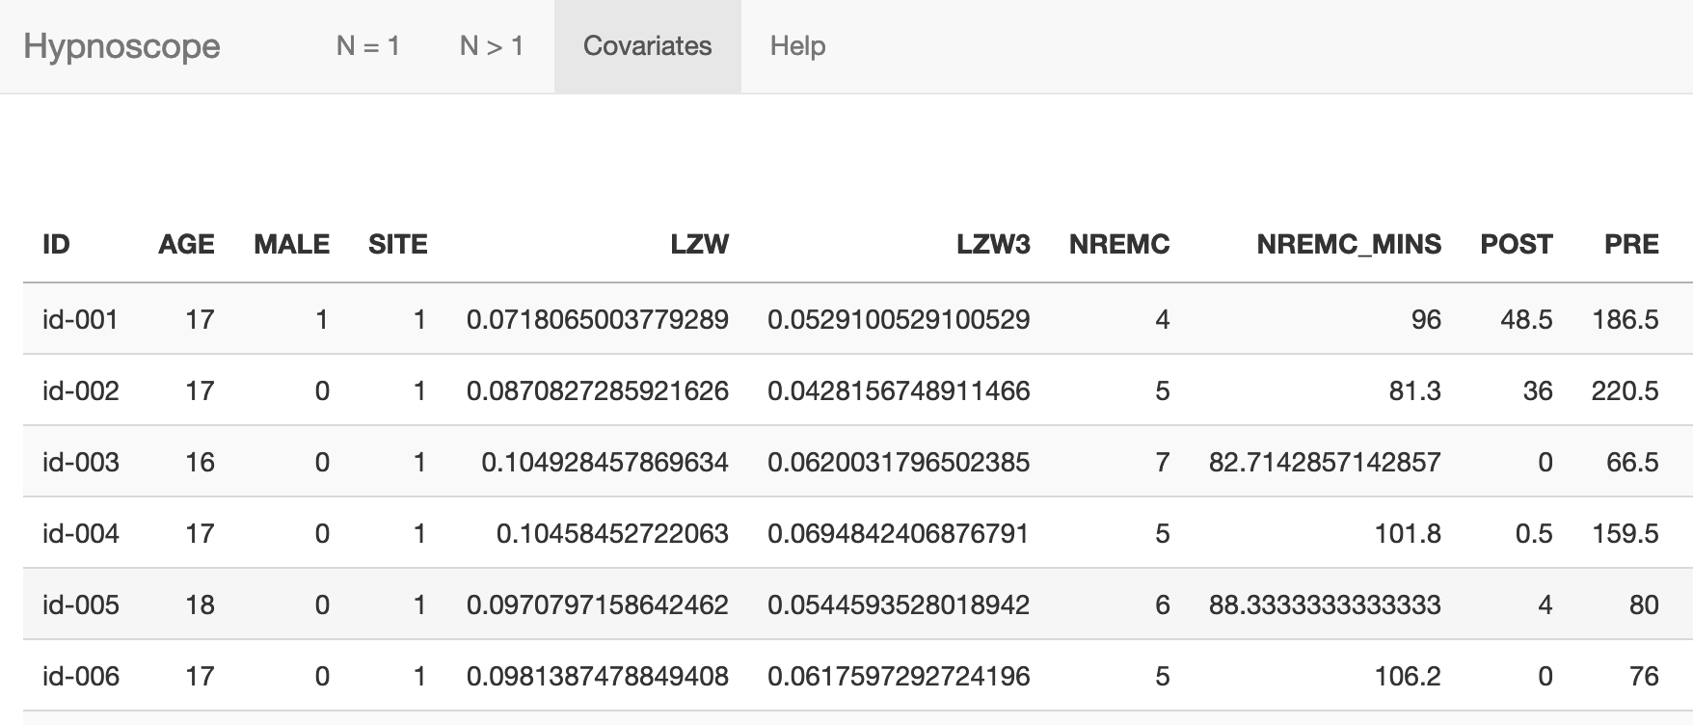Open the Hypnoscope home link
1693x725 pixels.
[121, 46]
